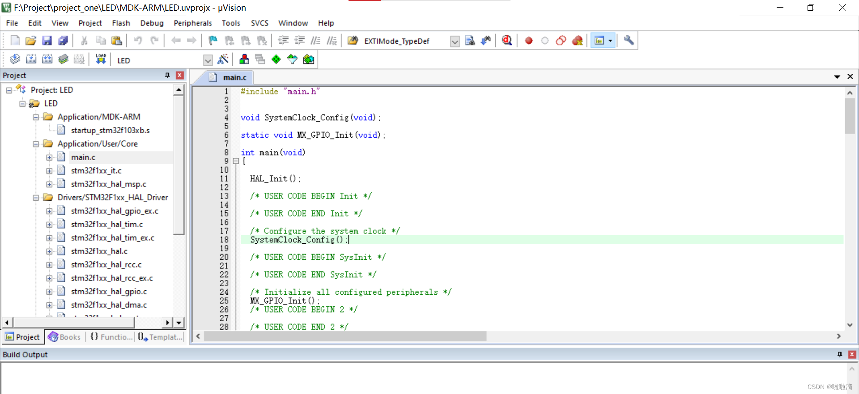Open Configuration with the wrench icon
859x394 pixels.
pyautogui.click(x=629, y=41)
